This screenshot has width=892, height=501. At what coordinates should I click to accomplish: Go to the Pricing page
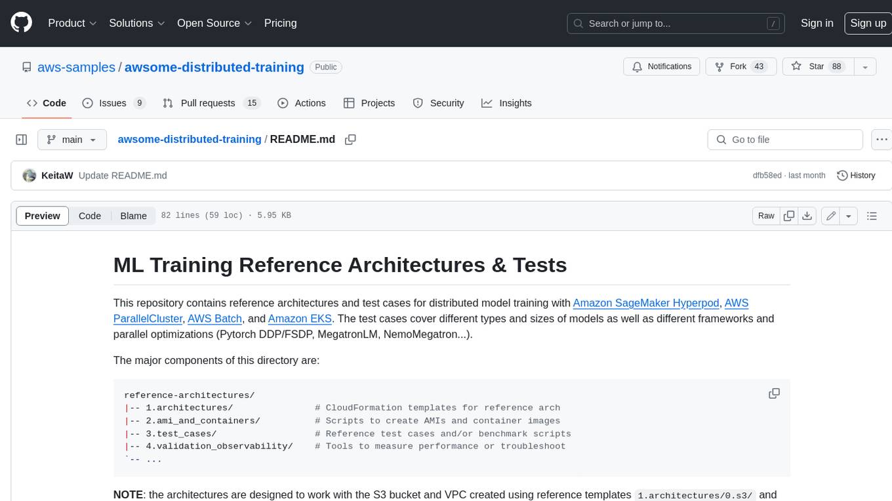tap(280, 23)
